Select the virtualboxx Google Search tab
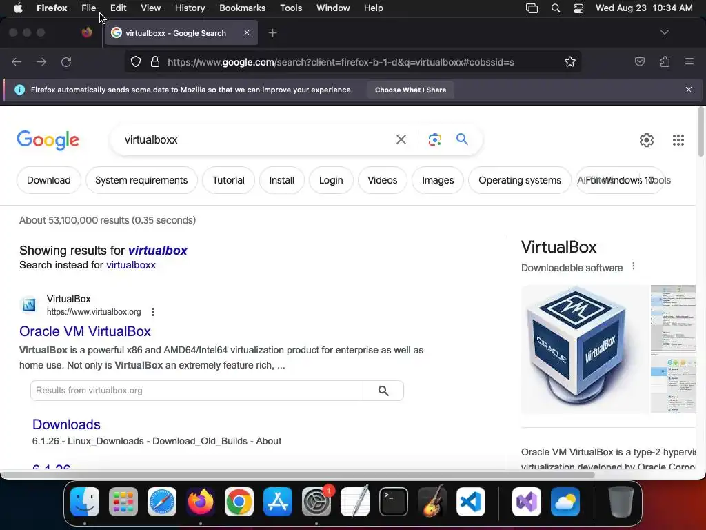This screenshot has width=706, height=530. pyautogui.click(x=181, y=33)
